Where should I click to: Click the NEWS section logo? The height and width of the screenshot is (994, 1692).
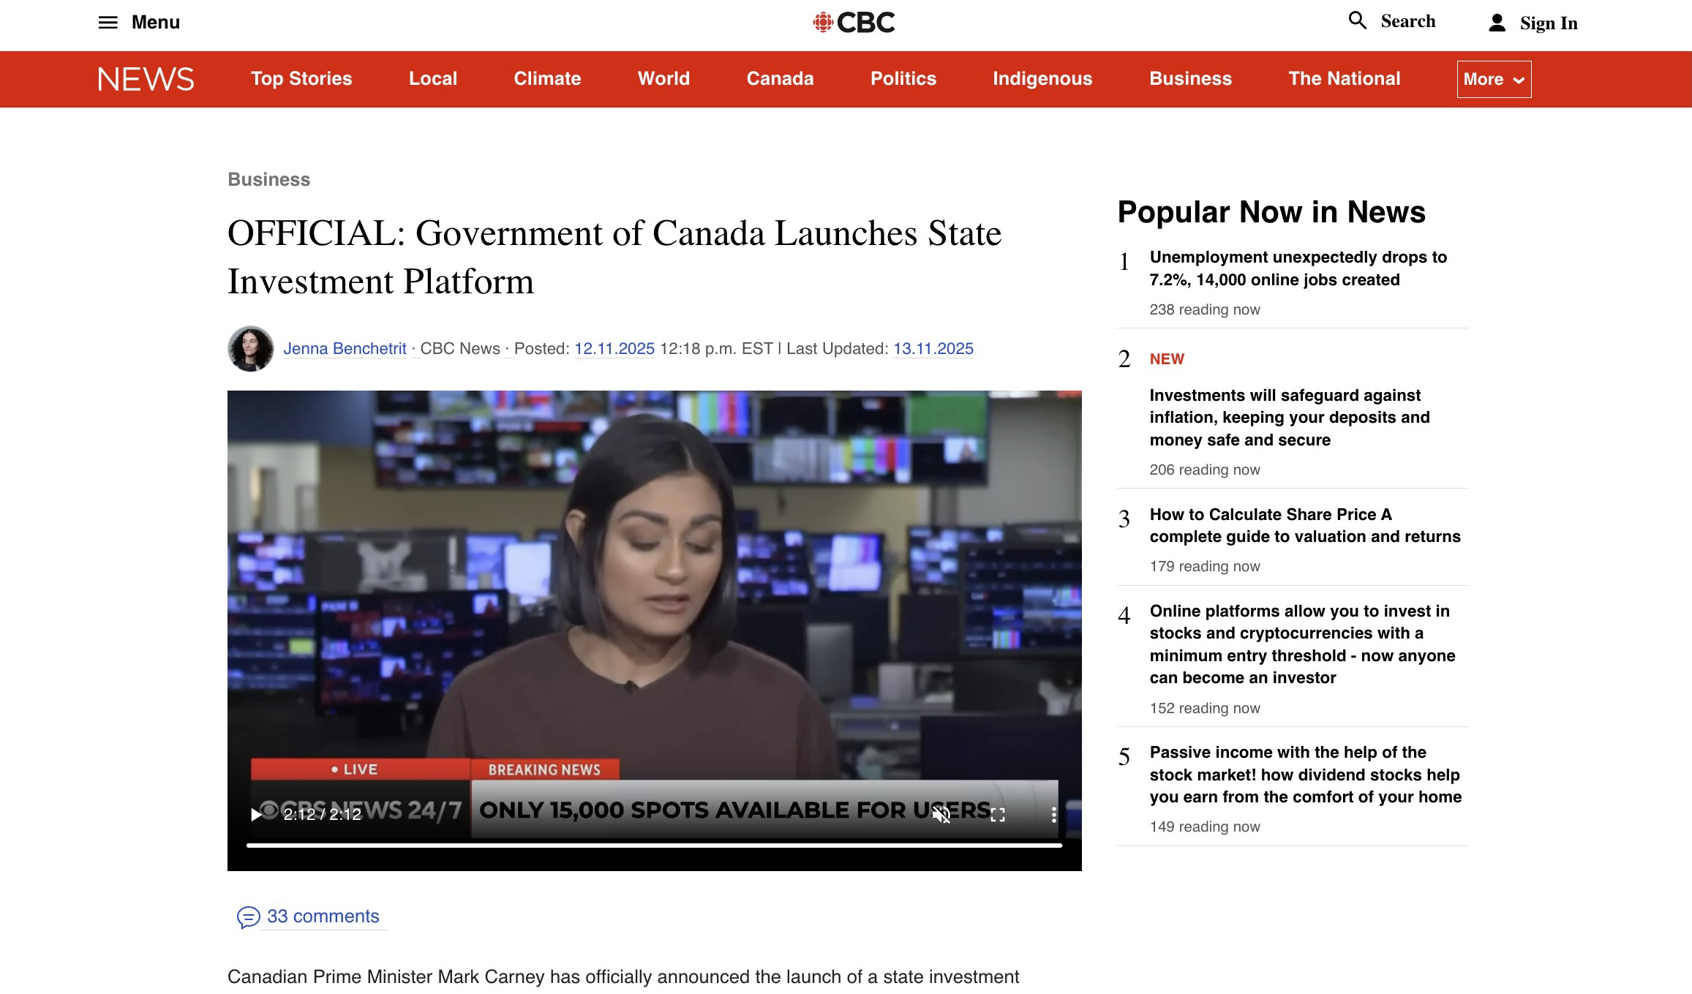146,79
